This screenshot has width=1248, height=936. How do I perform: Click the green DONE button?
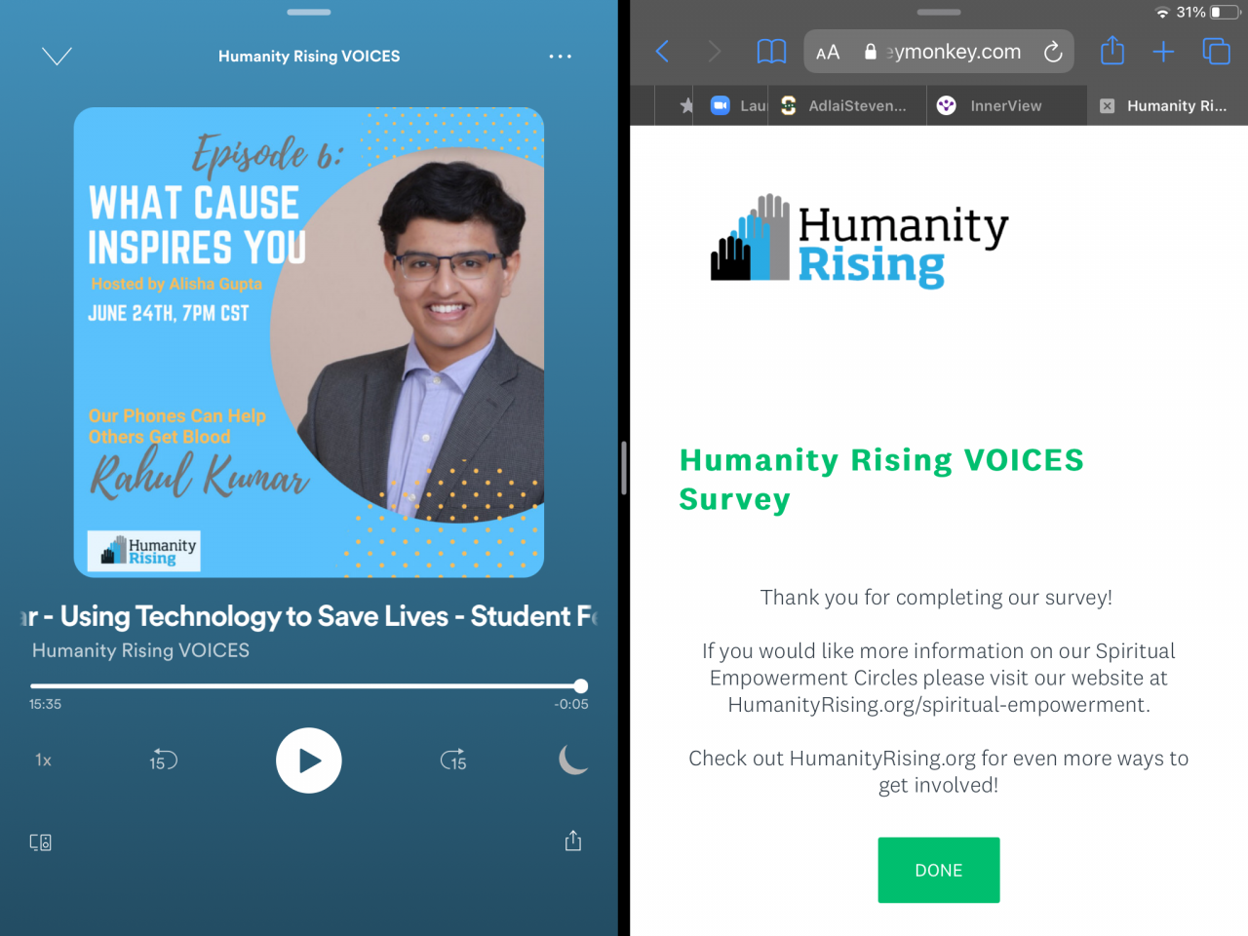tap(939, 870)
